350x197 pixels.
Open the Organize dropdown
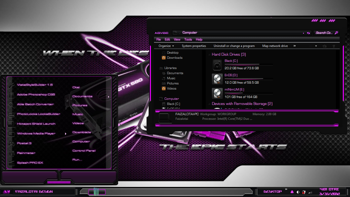coord(166,46)
